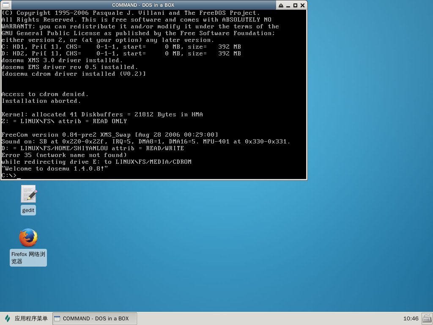Open the gedit desktop icon
Image resolution: width=433 pixels, height=325 pixels.
(x=28, y=194)
